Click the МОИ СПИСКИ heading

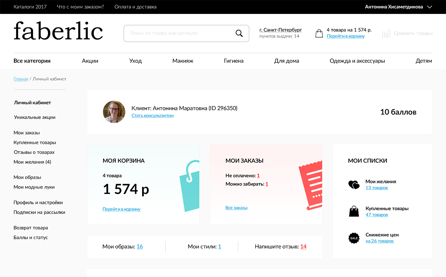[368, 161]
